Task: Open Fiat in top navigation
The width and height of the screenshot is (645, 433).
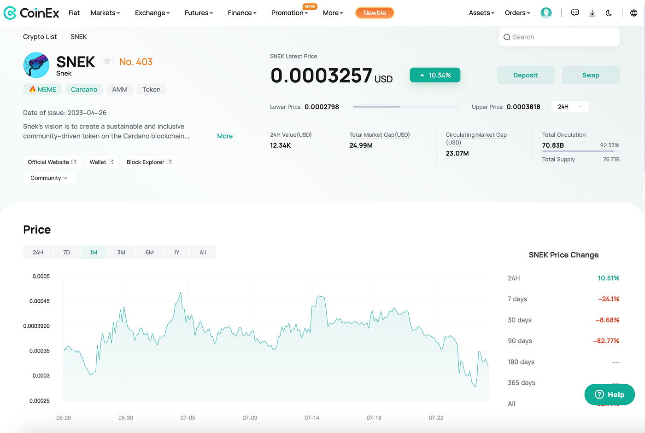Action: tap(74, 13)
